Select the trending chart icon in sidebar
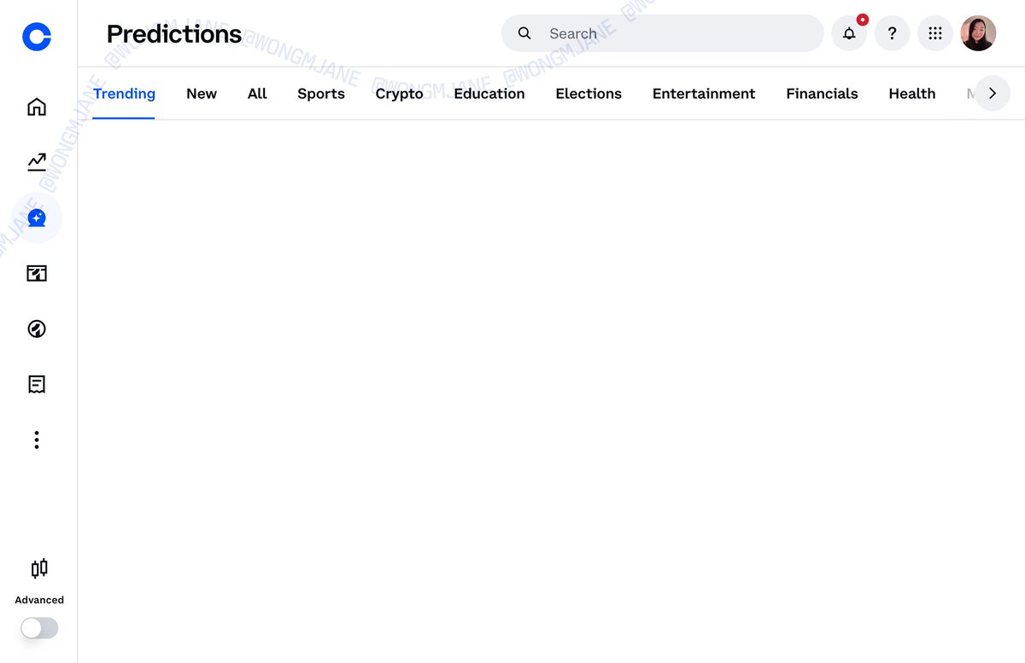1025x663 pixels. click(x=36, y=161)
